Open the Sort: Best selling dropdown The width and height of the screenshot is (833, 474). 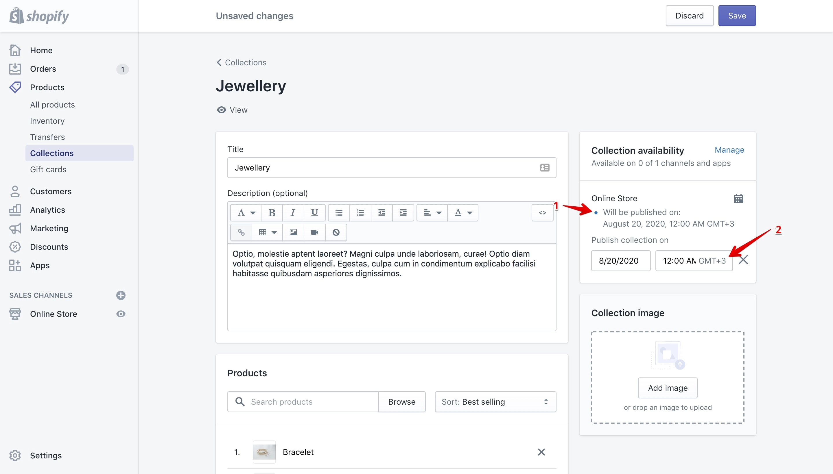pos(495,402)
